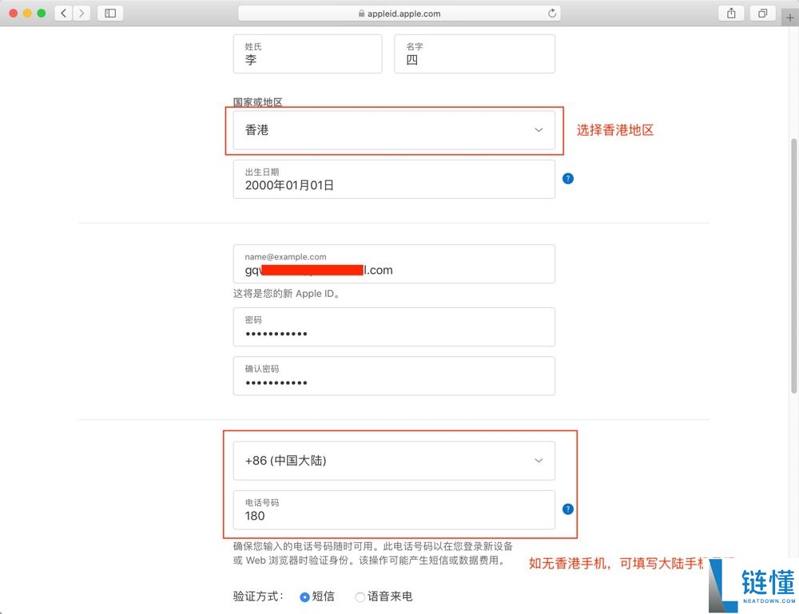Image resolution: width=799 pixels, height=614 pixels.
Task: Click the Safari back navigation arrow
Action: (62, 13)
